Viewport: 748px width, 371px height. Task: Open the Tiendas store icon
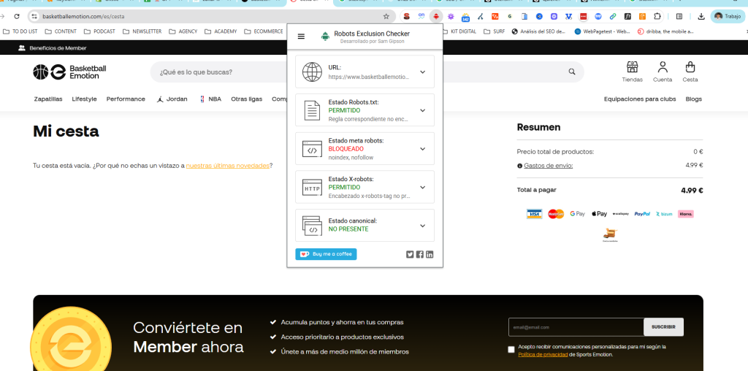tap(632, 67)
